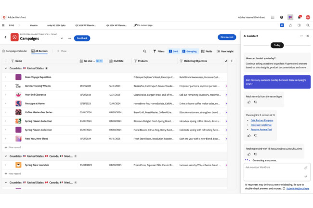This screenshot has height=208, width=313.
Task: Click the New record button
Action: tap(227, 37)
